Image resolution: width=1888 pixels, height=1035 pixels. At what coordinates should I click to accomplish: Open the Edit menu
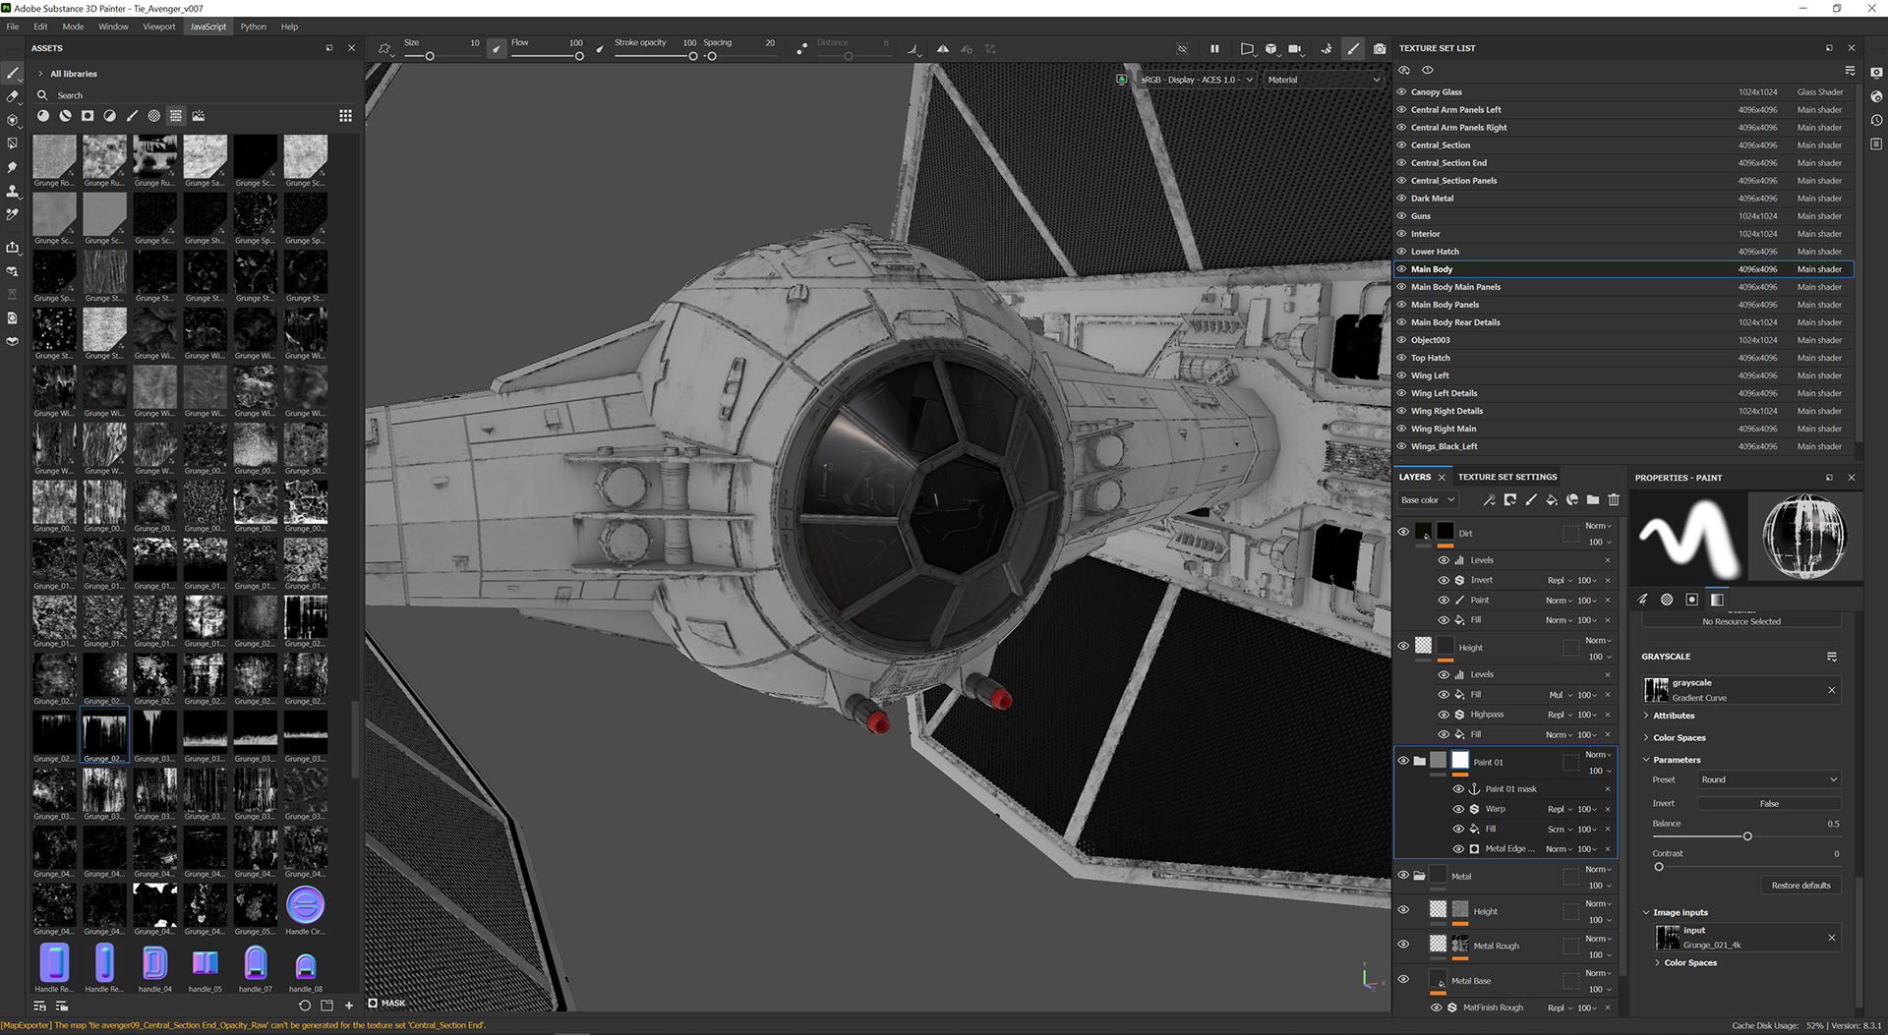tap(40, 27)
